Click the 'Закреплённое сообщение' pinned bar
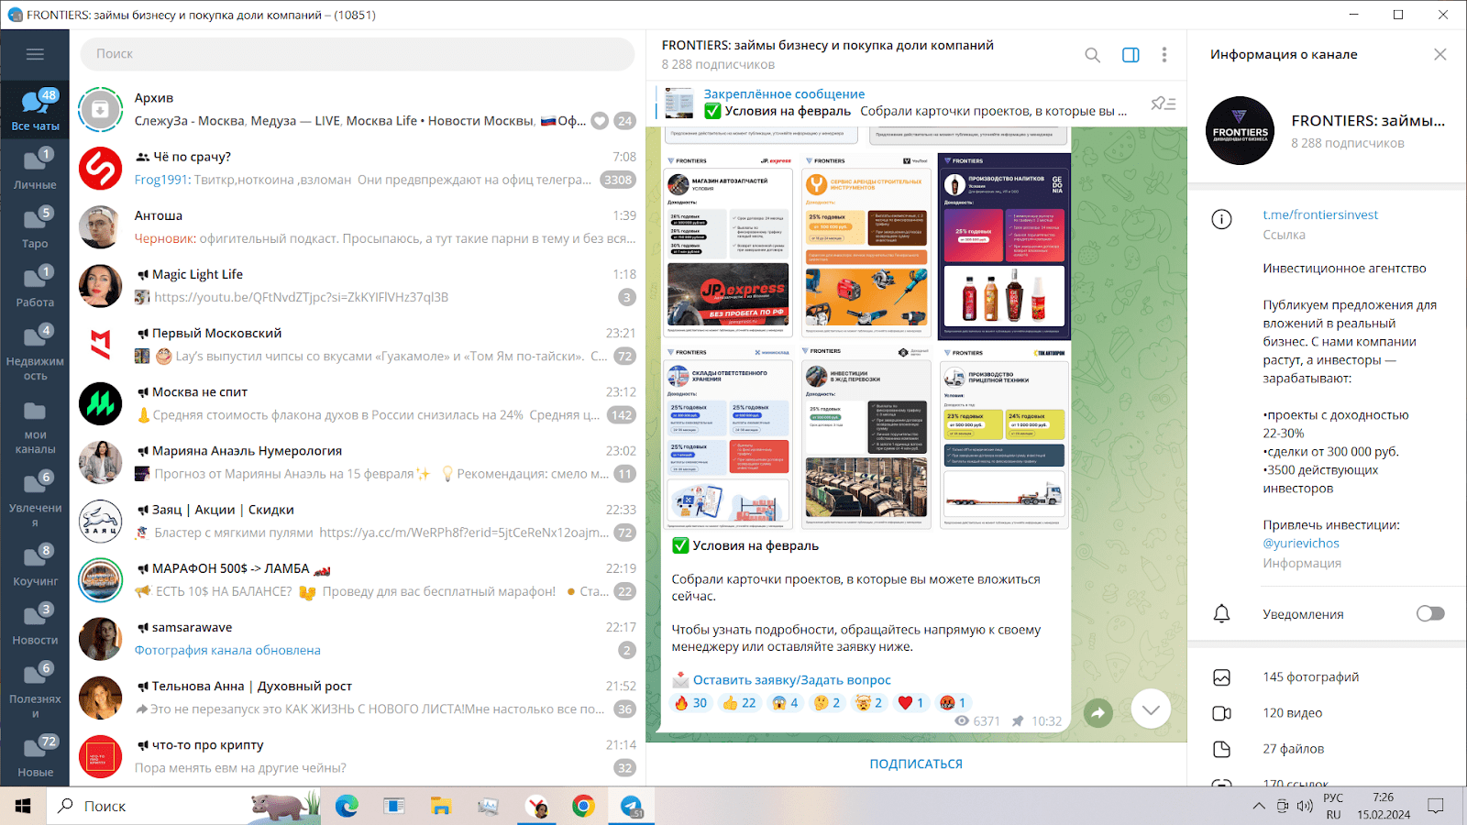Viewport: 1467px width, 825px height. point(899,103)
